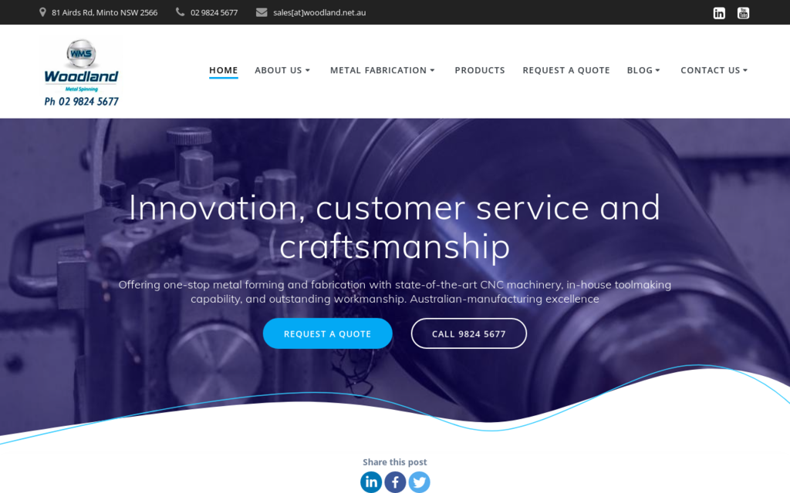Click the phone handset icon in header
This screenshot has width=790, height=493.
point(180,12)
